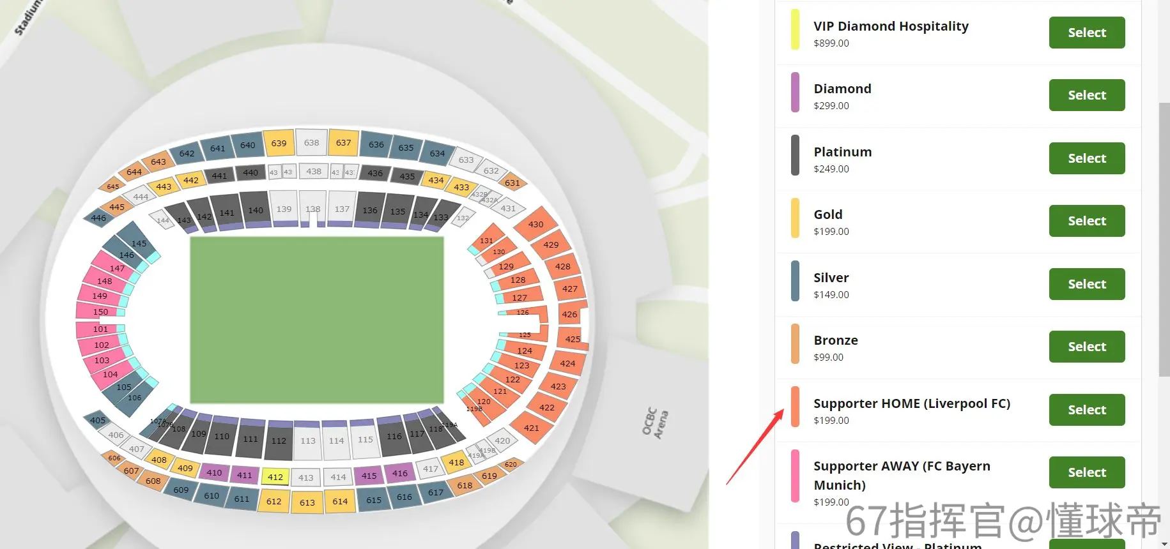
Task: Choose seating section 639 on the map
Action: click(279, 143)
